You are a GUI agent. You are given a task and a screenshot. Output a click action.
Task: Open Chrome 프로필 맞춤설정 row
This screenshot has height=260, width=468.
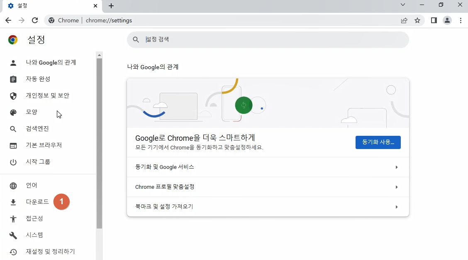tap(268, 187)
